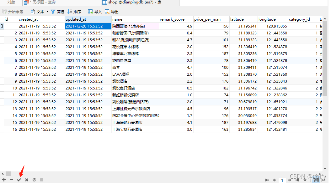
Task: Select the longitude cell 121.651921
Action: coord(273,102)
